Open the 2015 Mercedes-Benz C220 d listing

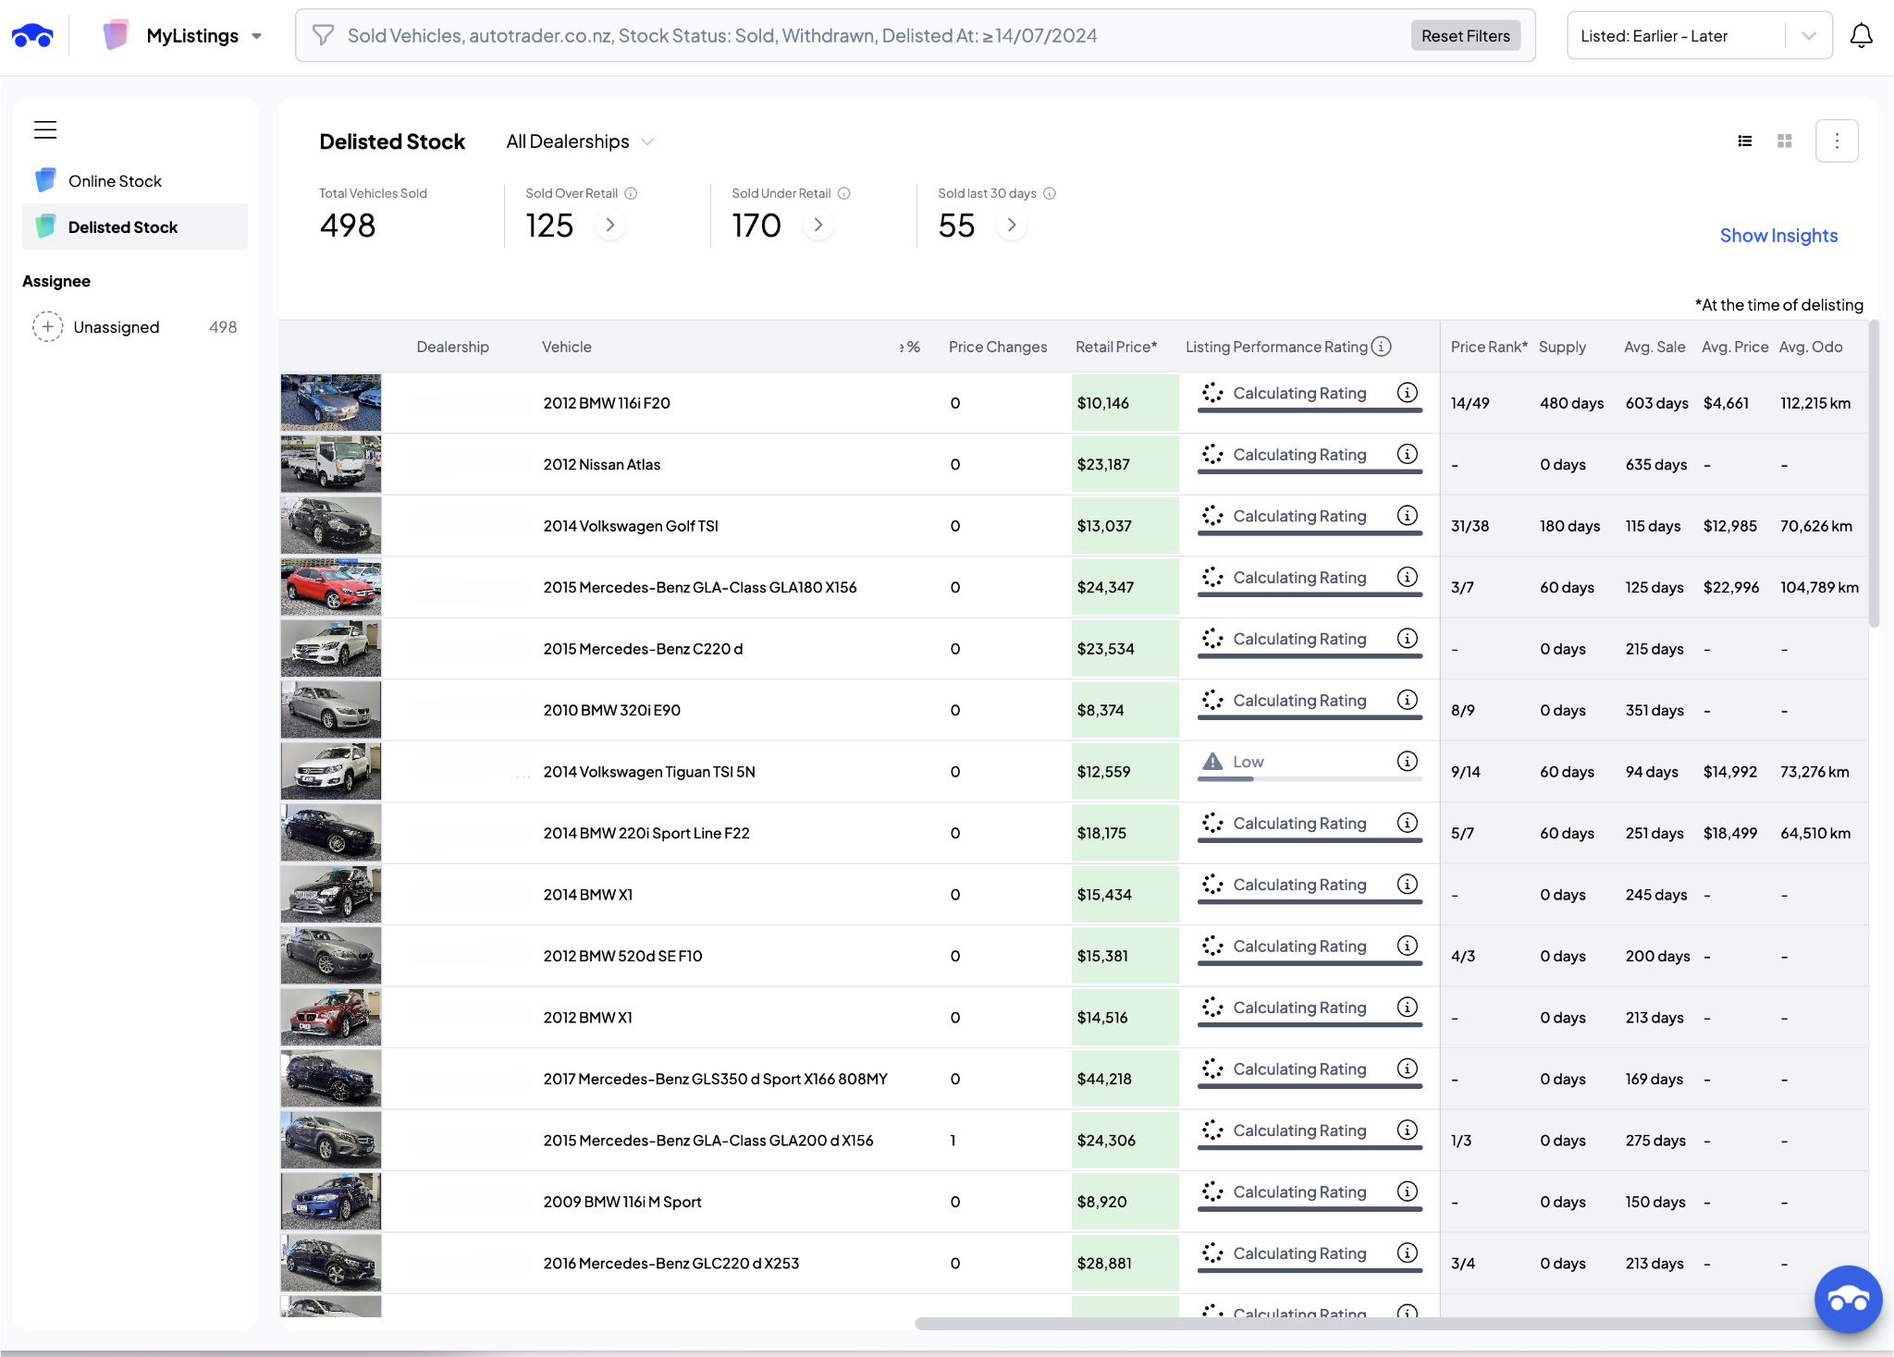pos(643,649)
